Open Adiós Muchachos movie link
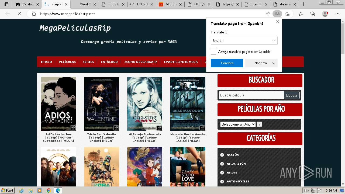This screenshot has height=194, width=345. coord(58,137)
